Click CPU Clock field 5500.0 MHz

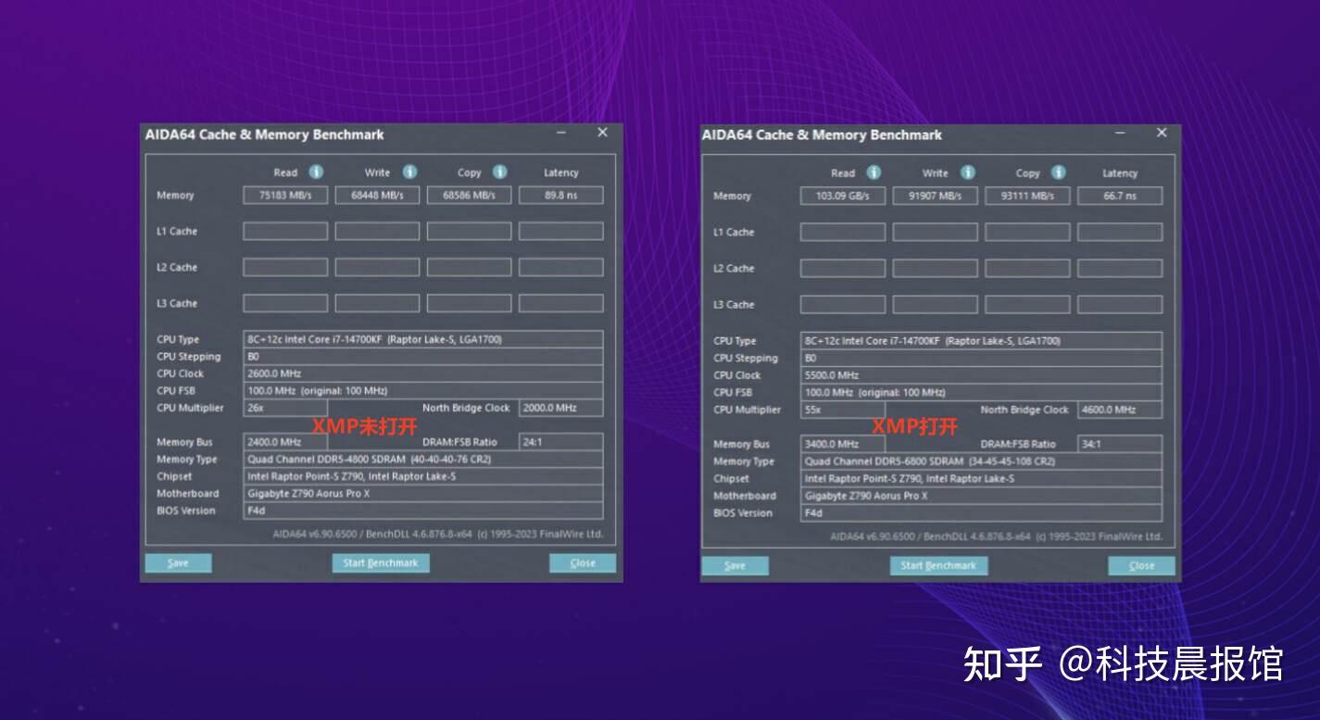tap(982, 375)
